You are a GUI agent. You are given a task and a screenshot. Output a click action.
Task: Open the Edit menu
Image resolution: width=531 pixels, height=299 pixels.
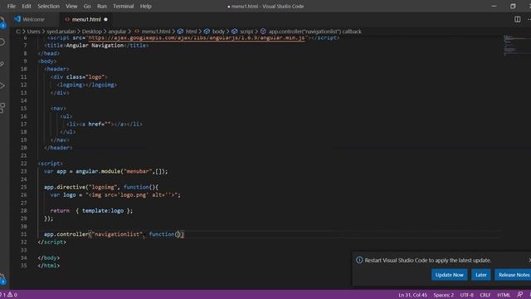(27, 6)
